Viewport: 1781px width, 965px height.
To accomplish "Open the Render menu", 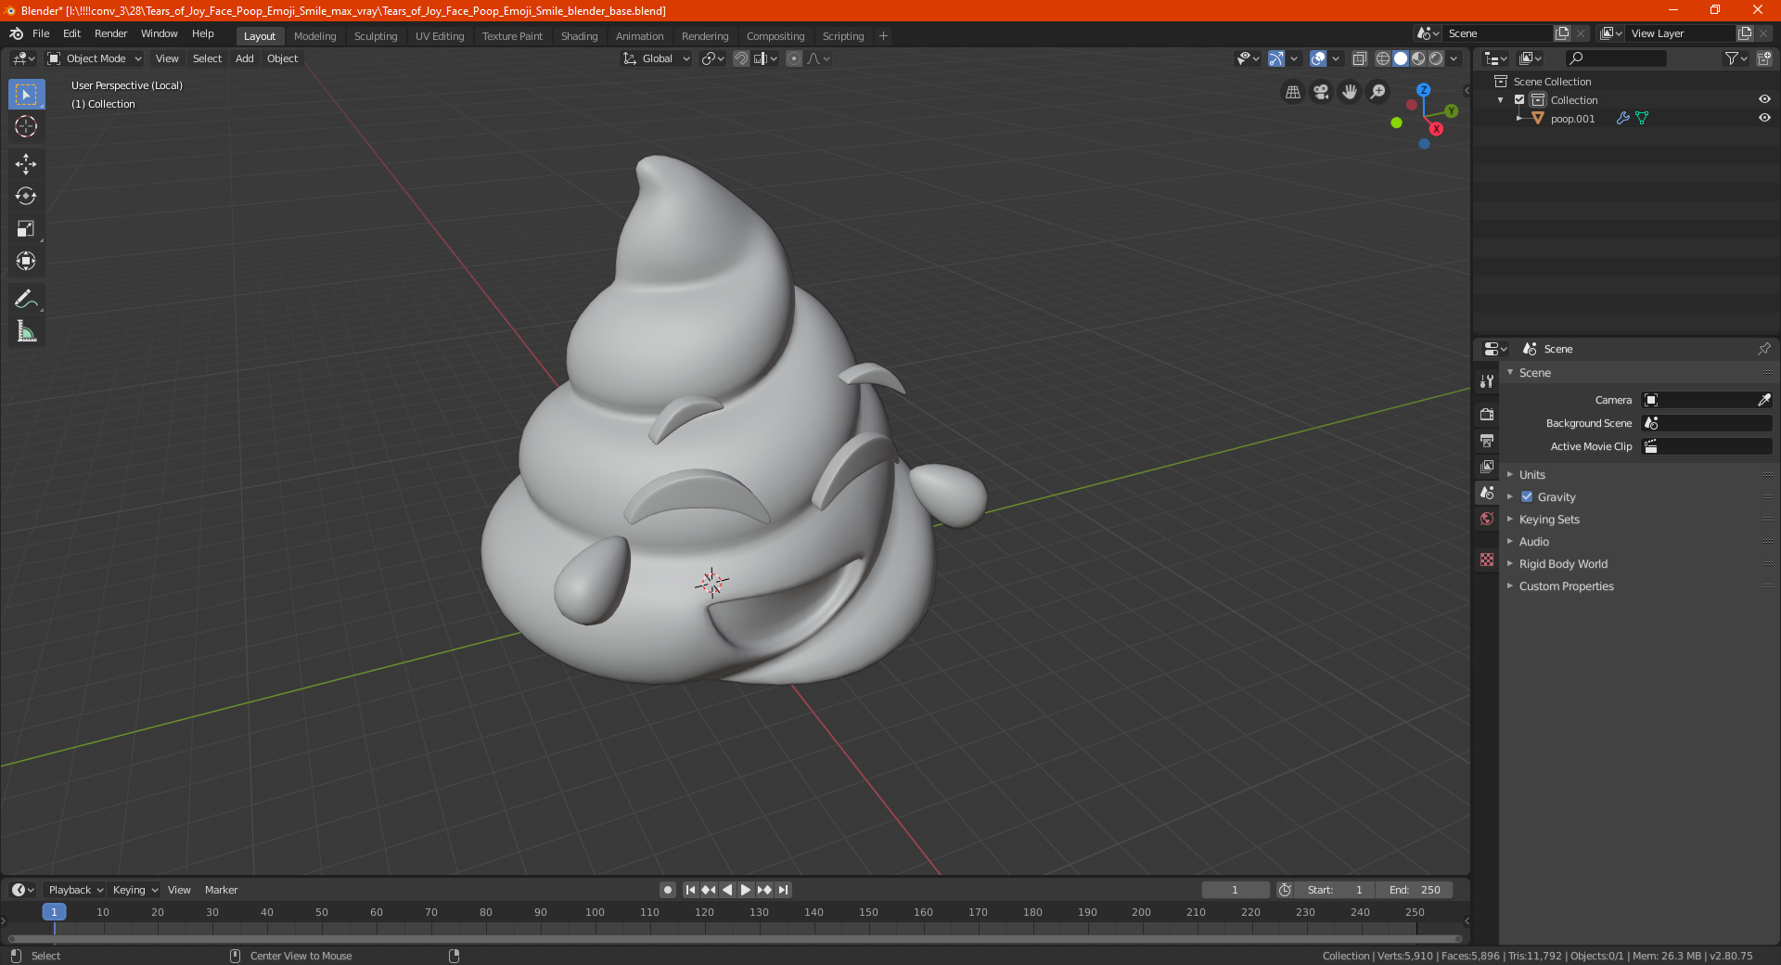I will [110, 33].
